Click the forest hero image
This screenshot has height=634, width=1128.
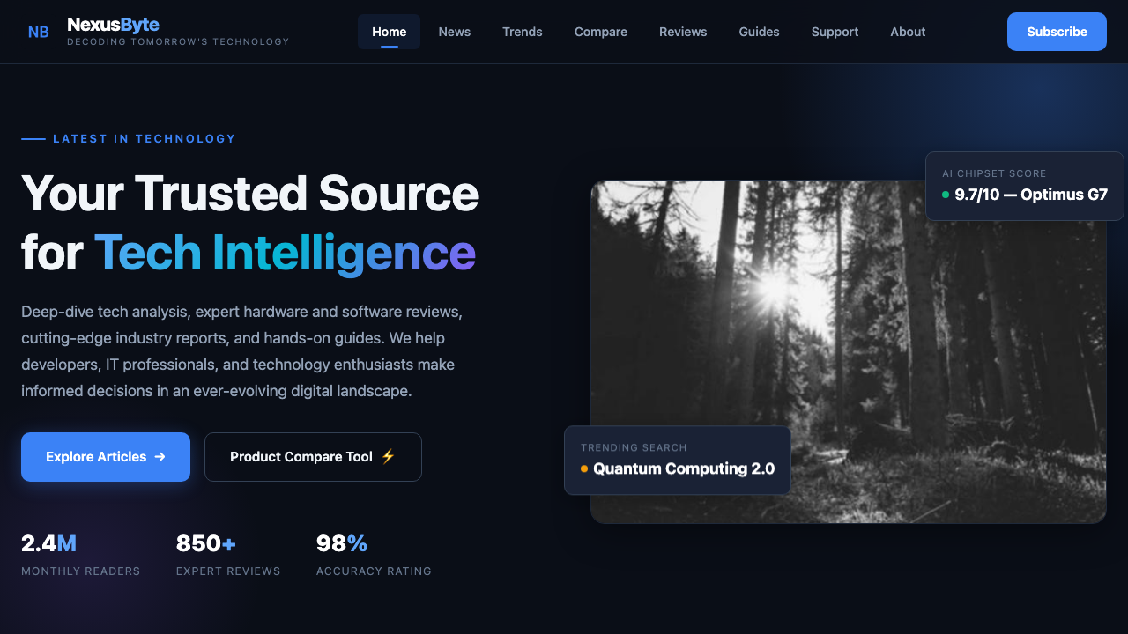[x=848, y=351]
